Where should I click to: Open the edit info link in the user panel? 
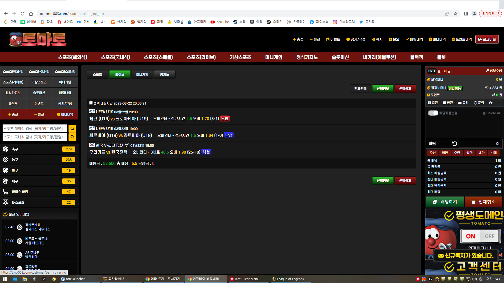(x=494, y=71)
